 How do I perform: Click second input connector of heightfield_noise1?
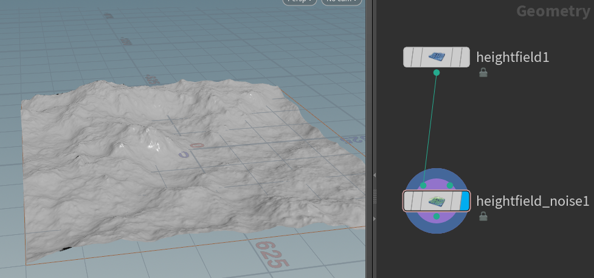(x=450, y=185)
